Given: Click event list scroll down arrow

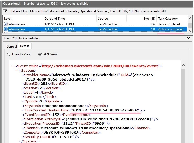Looking at the screenshot, I should (190, 31).
